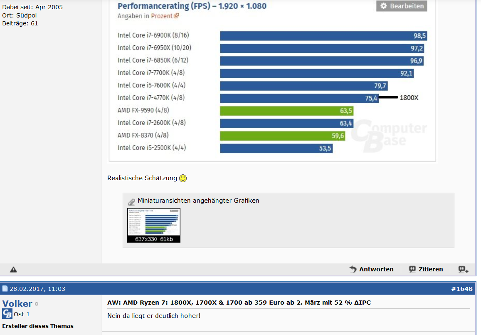Click the green AMD FX-8370 bar 59,6
The height and width of the screenshot is (335, 481).
pos(283,136)
